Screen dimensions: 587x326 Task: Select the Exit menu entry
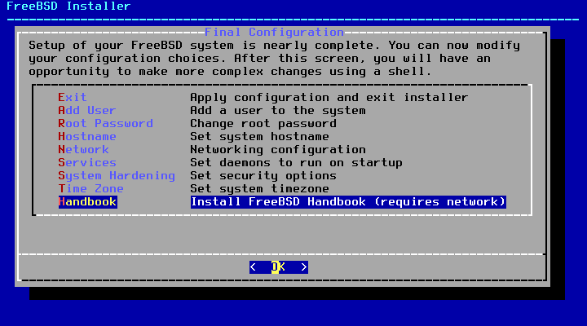[x=73, y=97]
